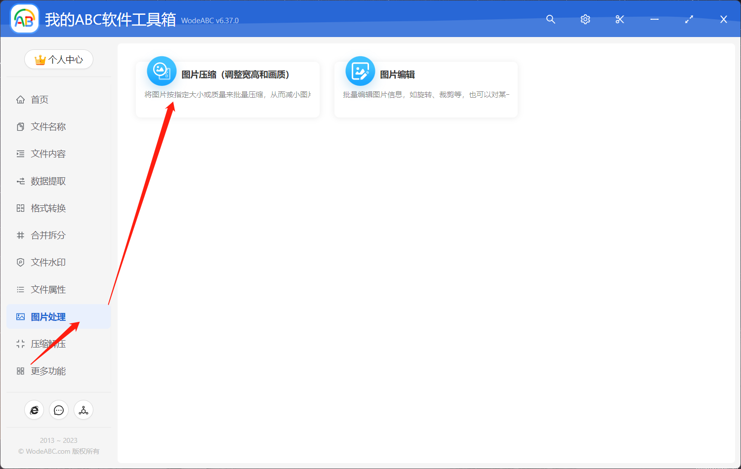The image size is (741, 469).
Task: Open the search magnifier in title bar
Action: click(551, 19)
